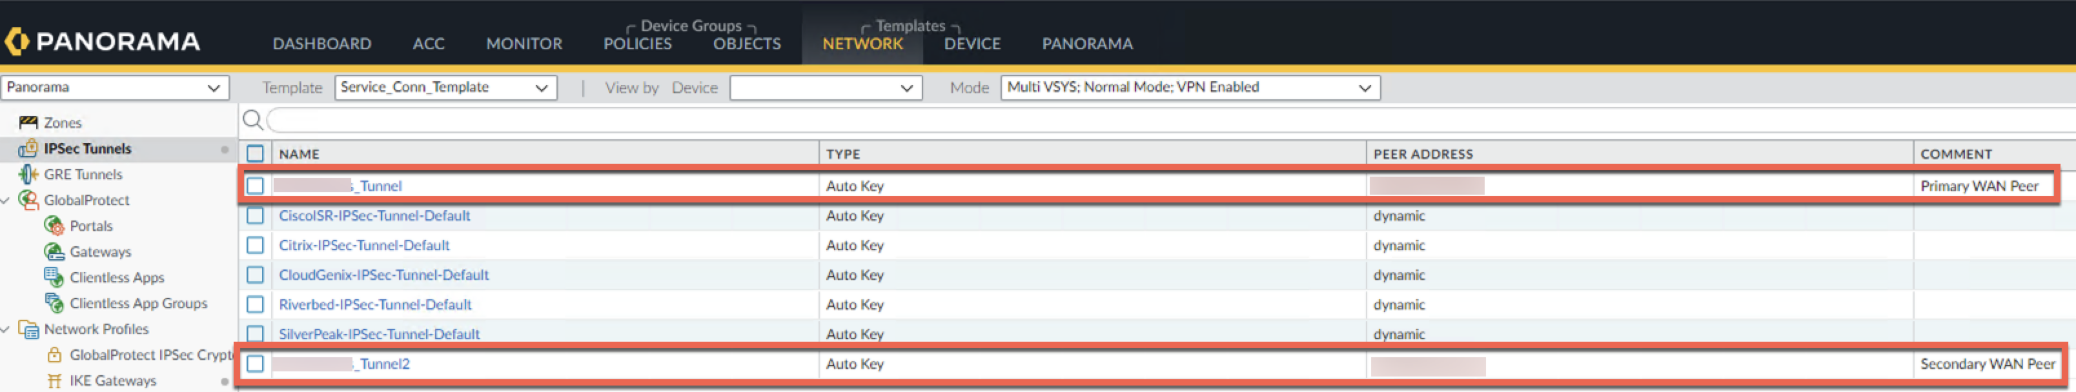Image resolution: width=2076 pixels, height=392 pixels.
Task: Click the GRE Tunnels icon
Action: 28,174
